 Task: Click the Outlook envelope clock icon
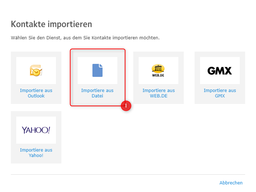36,71
